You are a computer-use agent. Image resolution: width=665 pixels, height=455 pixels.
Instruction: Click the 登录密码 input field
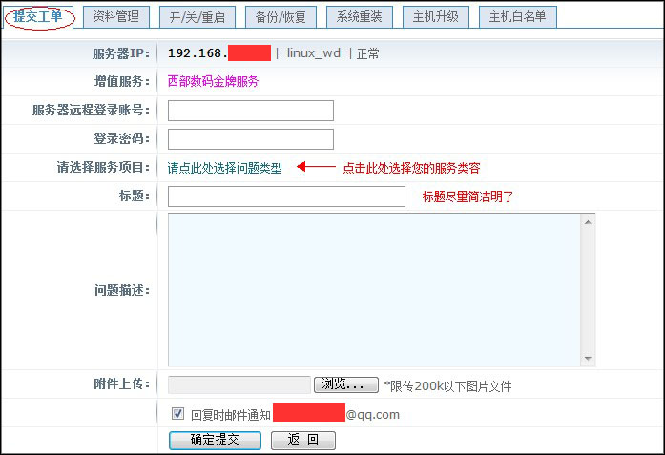coord(250,139)
